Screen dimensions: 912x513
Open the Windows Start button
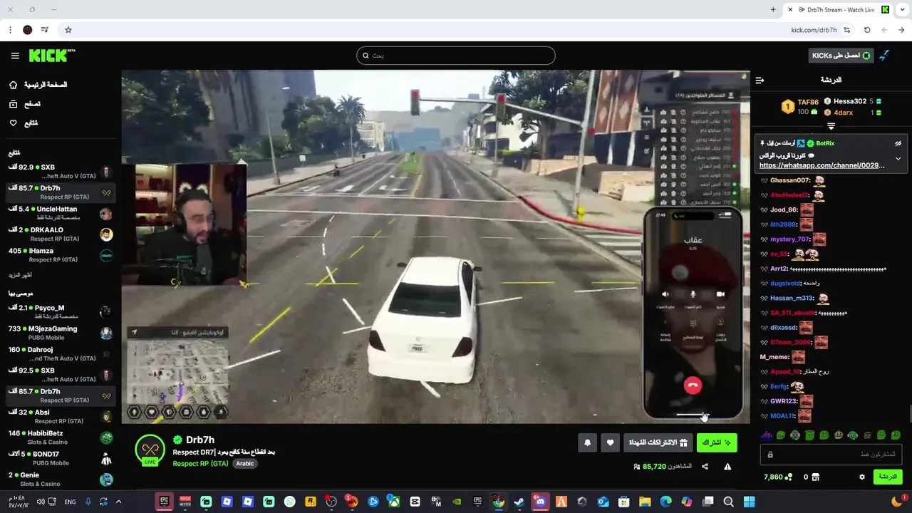pyautogui.click(x=749, y=502)
